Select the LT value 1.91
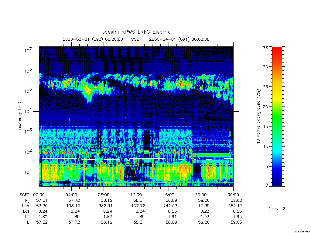 click(x=173, y=217)
